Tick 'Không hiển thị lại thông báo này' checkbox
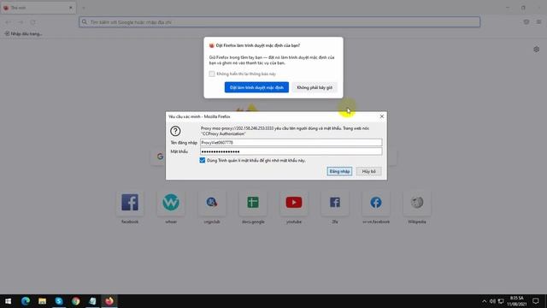 pyautogui.click(x=212, y=74)
